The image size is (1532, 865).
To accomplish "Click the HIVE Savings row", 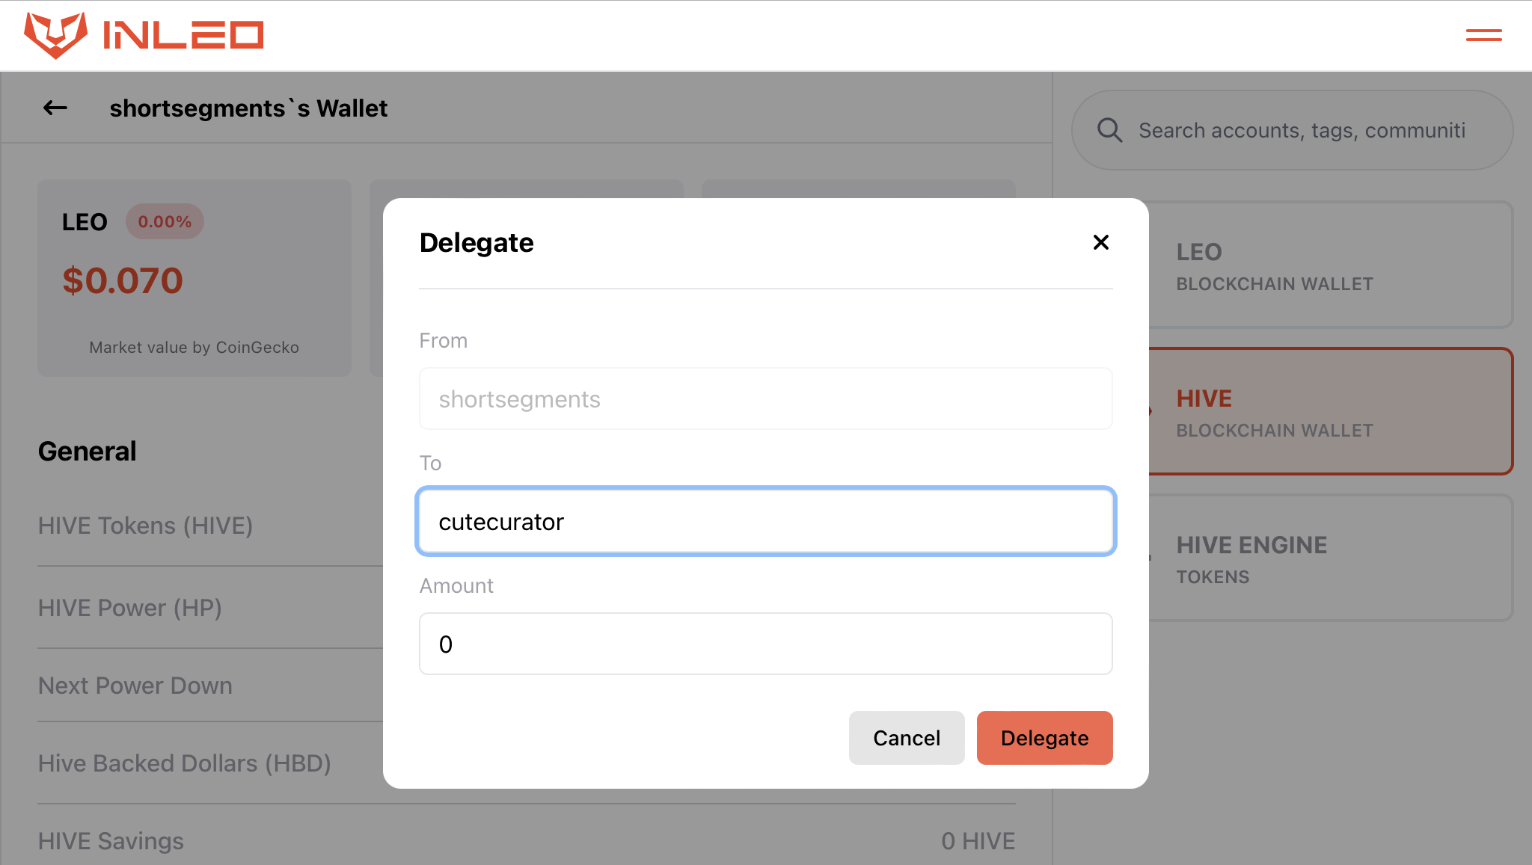I will click(527, 841).
